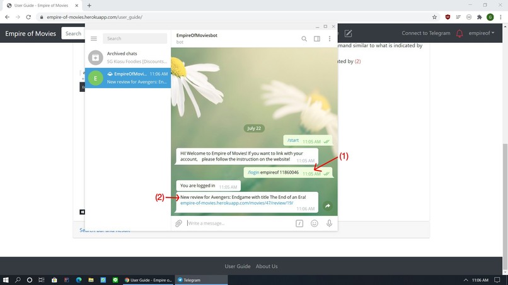Select the User Guide browser tab

point(42,6)
